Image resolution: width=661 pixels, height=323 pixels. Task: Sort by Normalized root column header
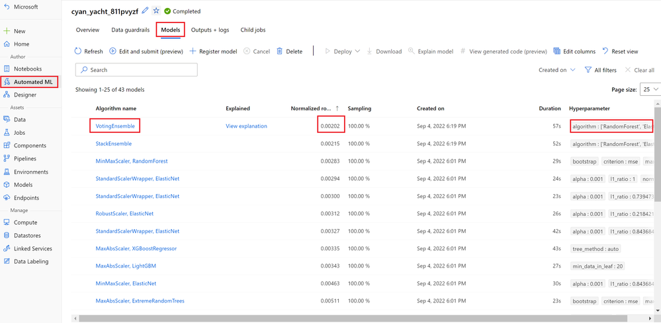pos(315,108)
